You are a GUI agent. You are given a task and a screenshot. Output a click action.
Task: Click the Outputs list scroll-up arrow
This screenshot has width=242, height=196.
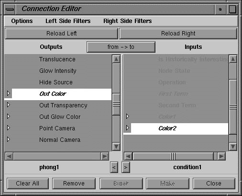tap(116, 59)
